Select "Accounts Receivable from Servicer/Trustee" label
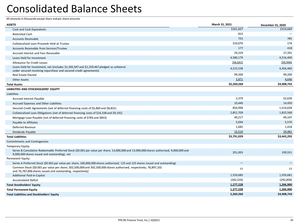This screenshot has width=298, height=223. (x=40, y=48)
